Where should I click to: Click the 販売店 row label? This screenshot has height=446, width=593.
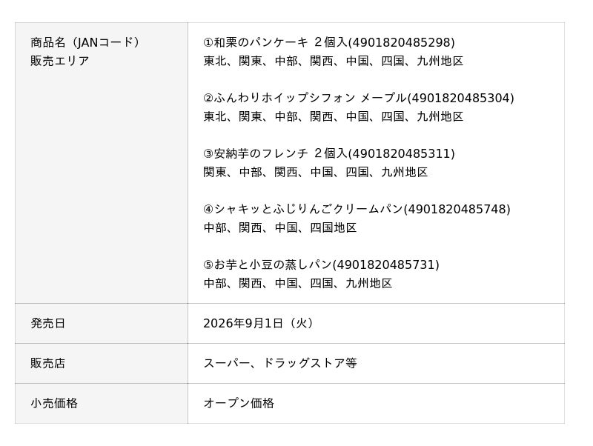pos(47,363)
